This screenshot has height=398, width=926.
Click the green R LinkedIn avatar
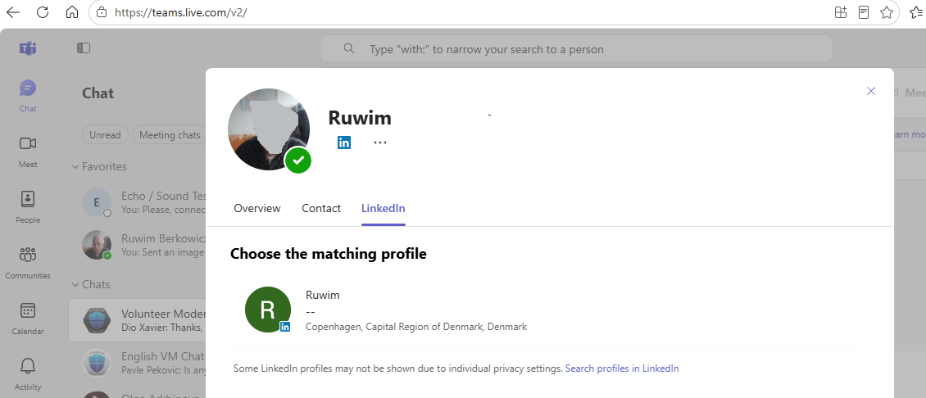(x=268, y=310)
